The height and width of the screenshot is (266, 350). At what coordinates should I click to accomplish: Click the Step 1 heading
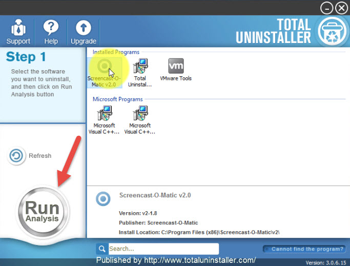coord(26,57)
